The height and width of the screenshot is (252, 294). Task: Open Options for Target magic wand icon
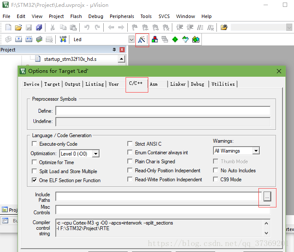pos(142,39)
